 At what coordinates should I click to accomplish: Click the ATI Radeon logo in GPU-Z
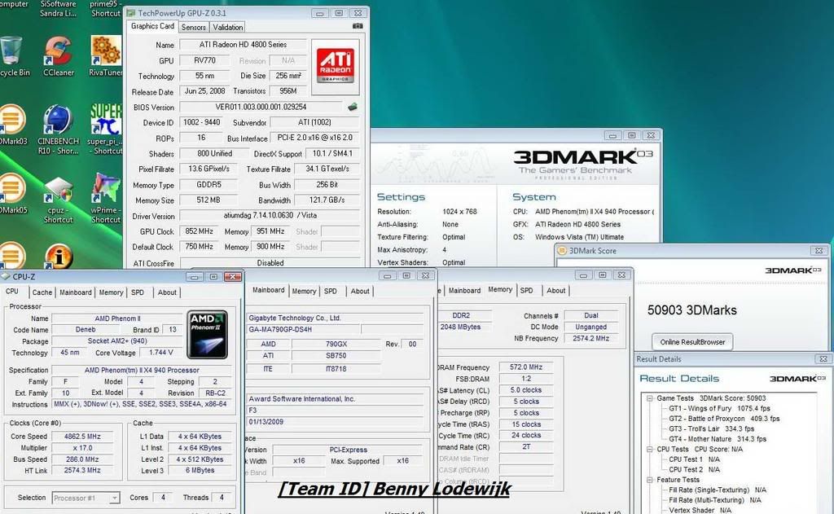335,66
